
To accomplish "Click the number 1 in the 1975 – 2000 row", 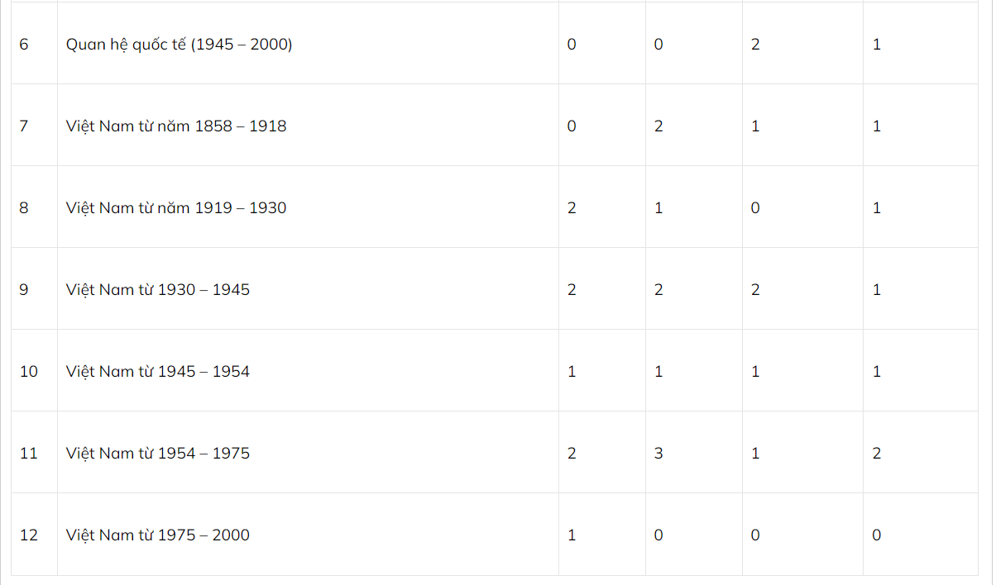I will tap(572, 535).
